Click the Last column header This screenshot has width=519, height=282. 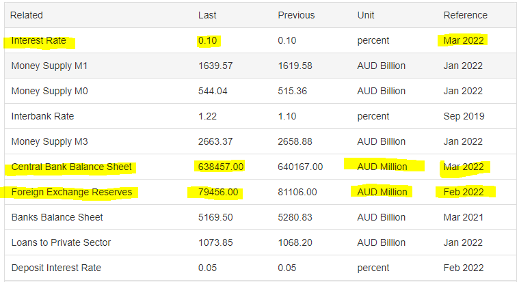(207, 15)
